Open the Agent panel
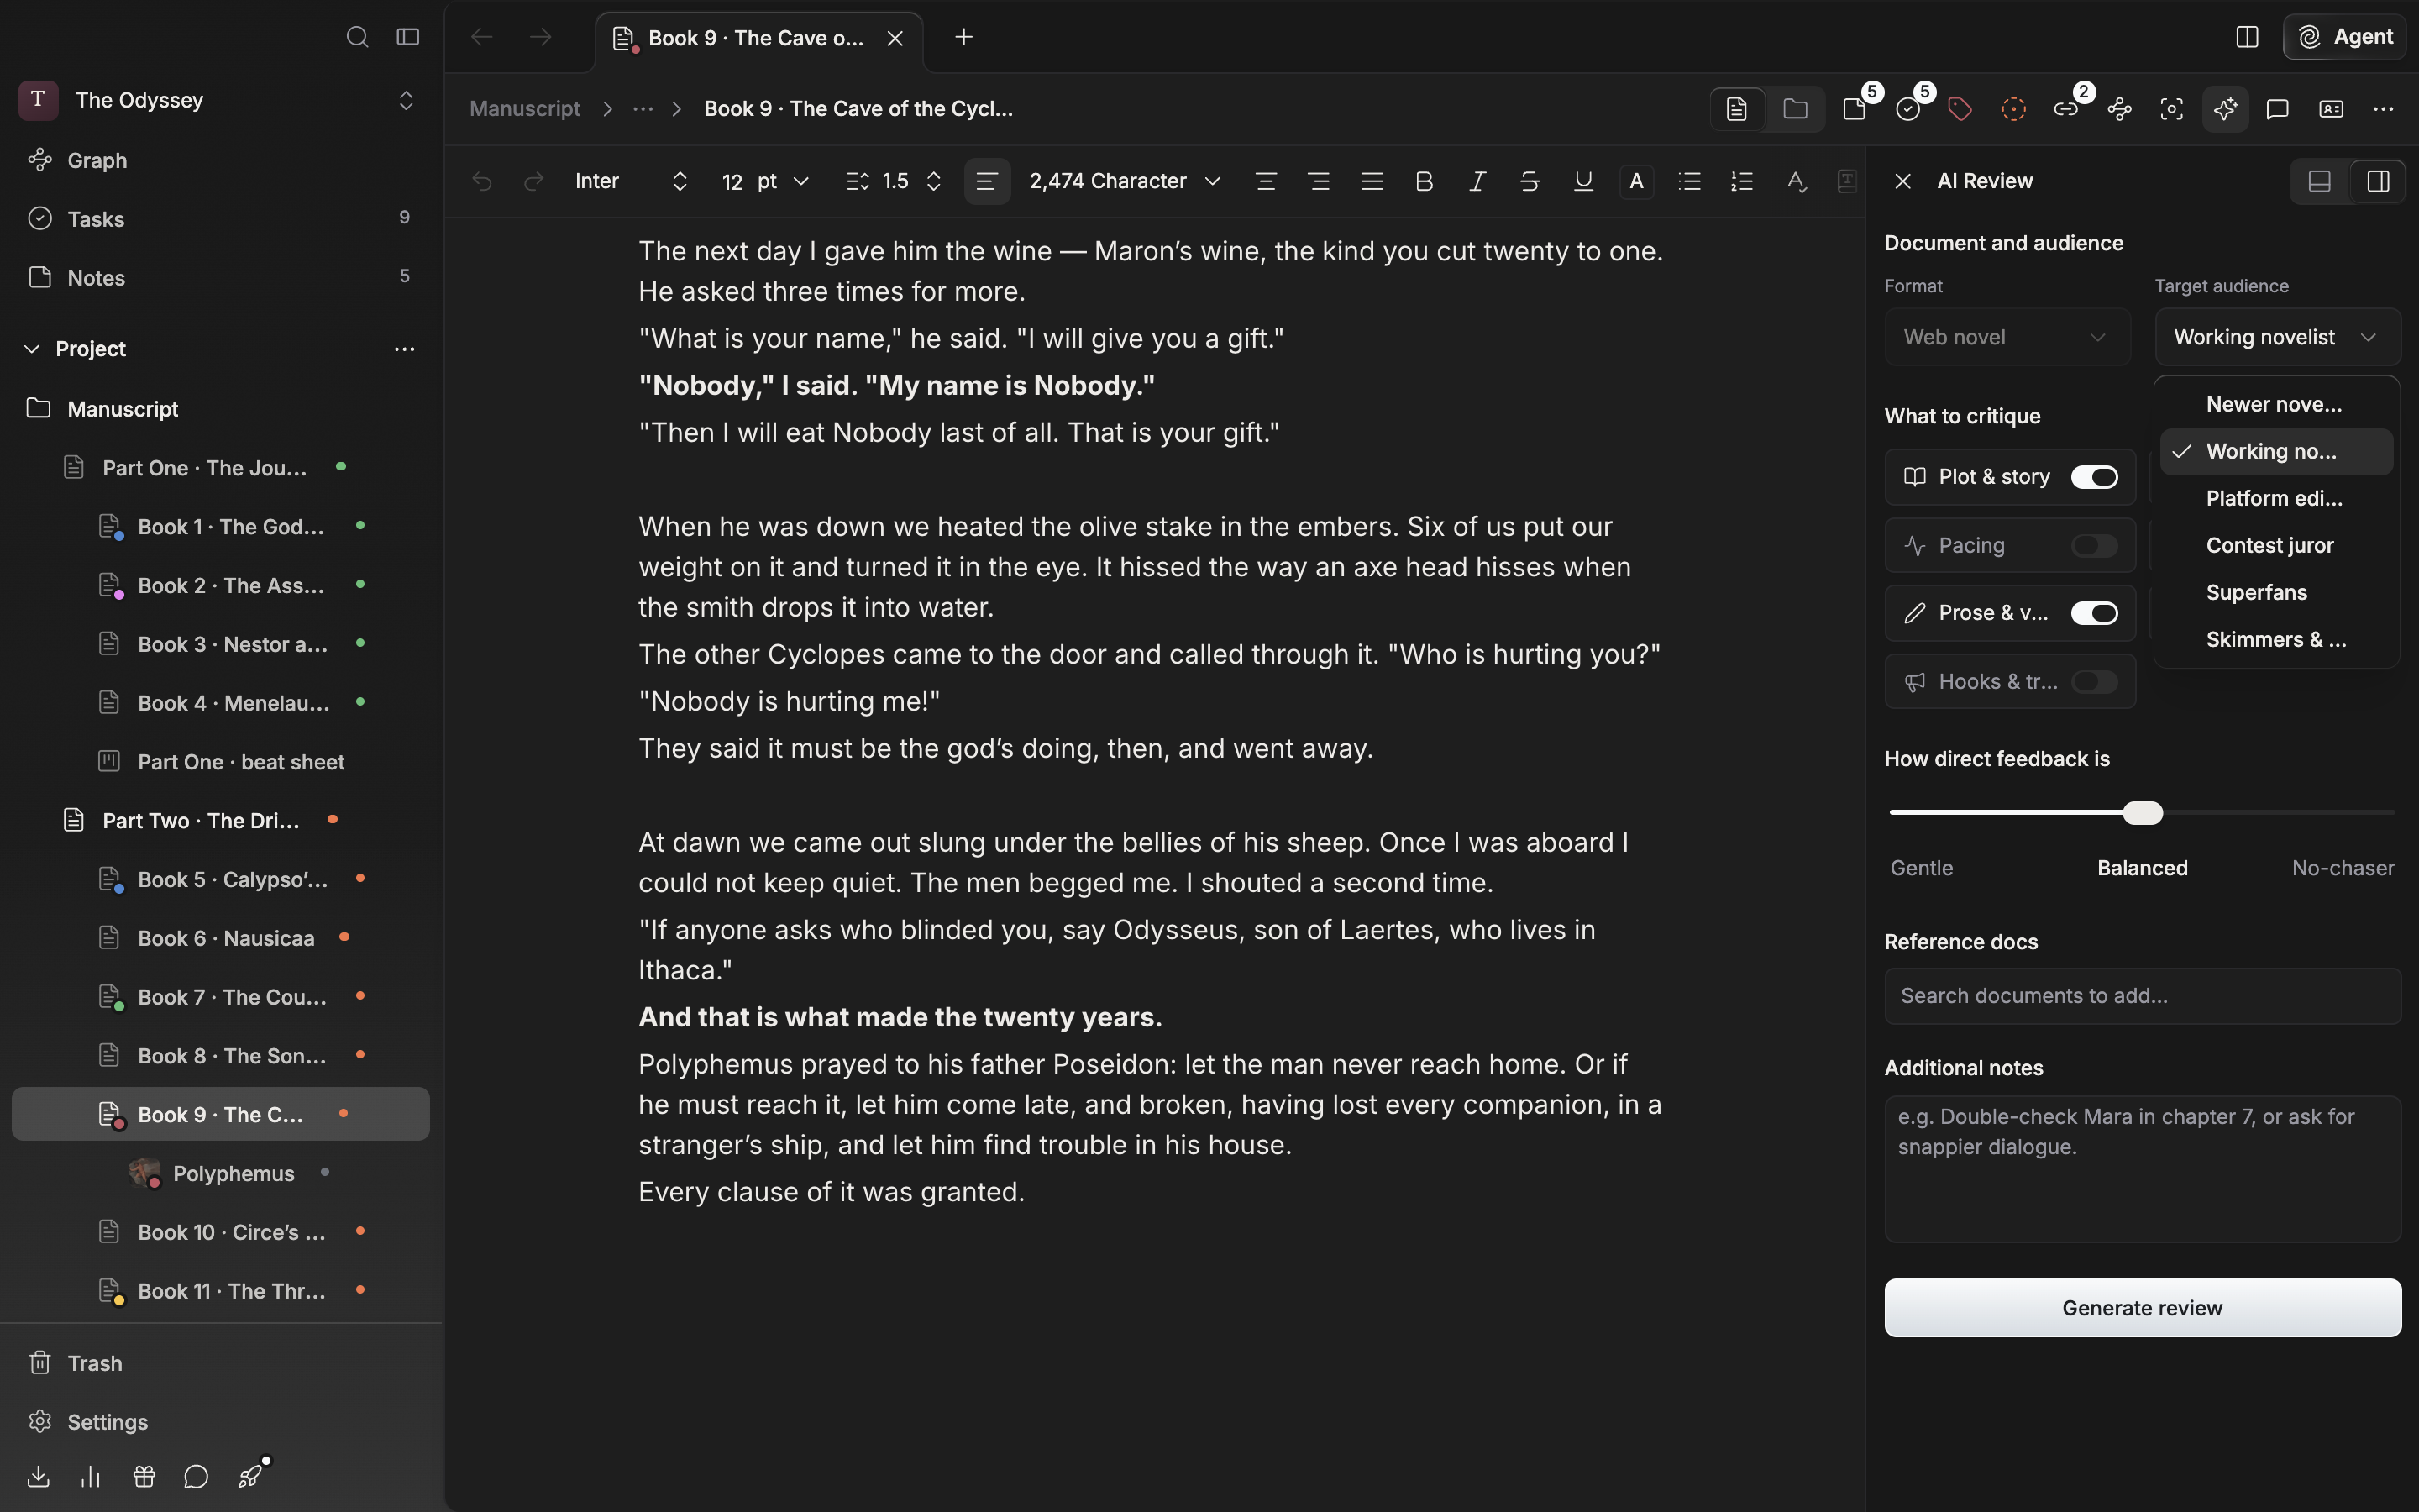2419x1512 pixels. click(2344, 37)
